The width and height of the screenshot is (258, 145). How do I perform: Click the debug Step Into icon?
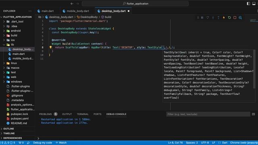pos(213,18)
